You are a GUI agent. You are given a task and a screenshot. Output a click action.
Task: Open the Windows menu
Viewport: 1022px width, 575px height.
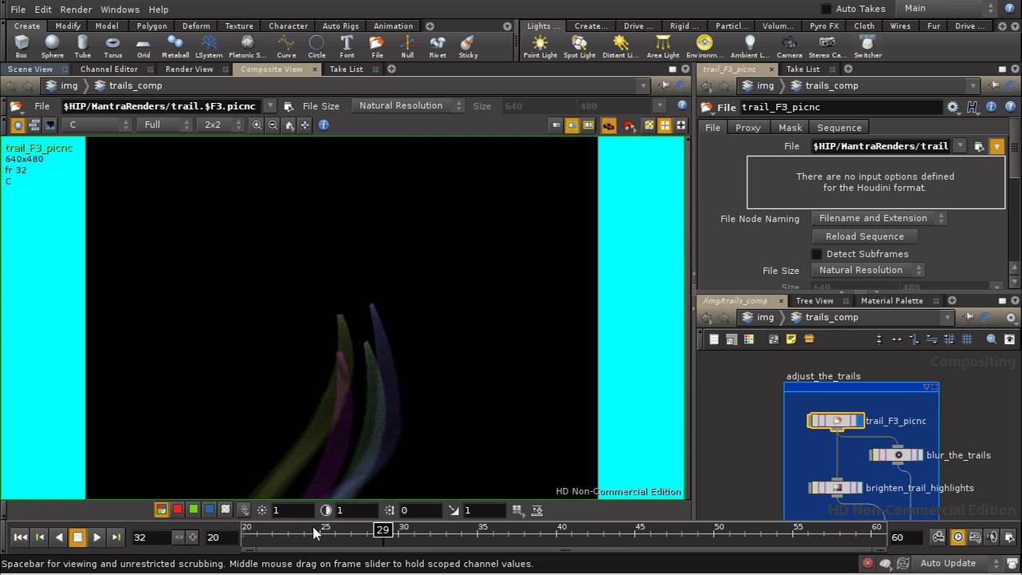pos(120,9)
